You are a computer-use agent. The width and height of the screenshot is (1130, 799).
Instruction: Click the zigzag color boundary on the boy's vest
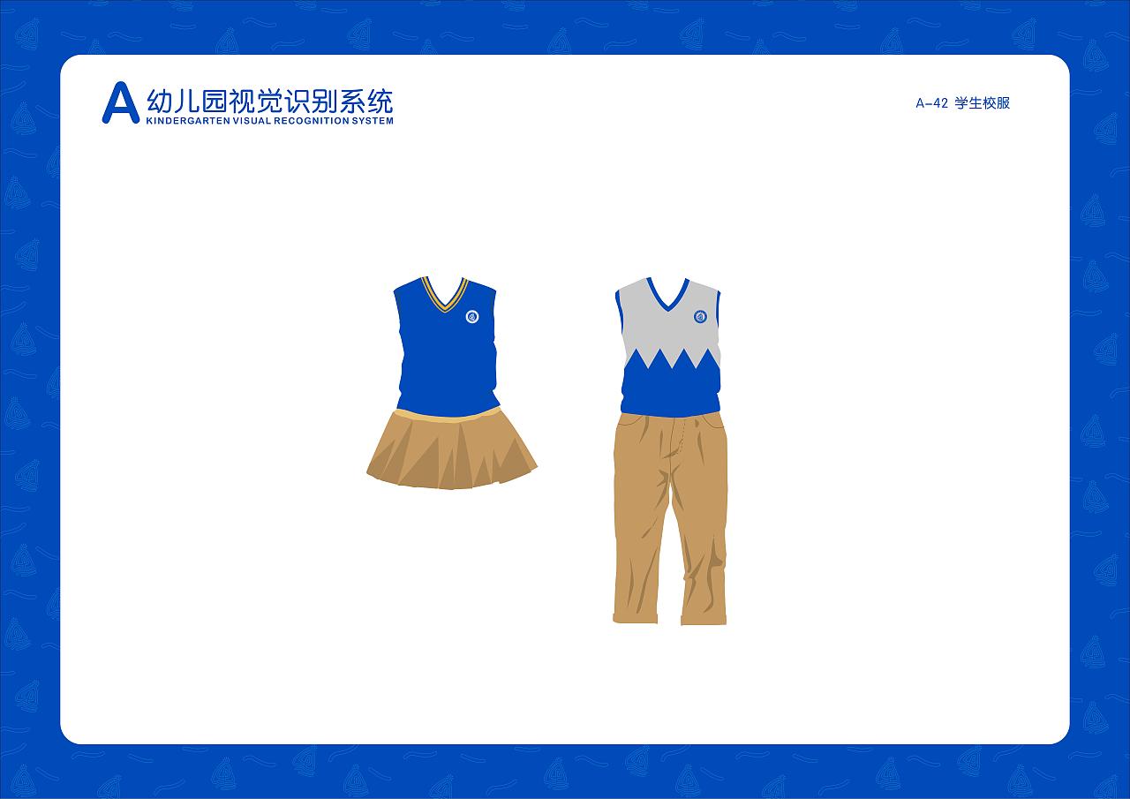[671, 358]
